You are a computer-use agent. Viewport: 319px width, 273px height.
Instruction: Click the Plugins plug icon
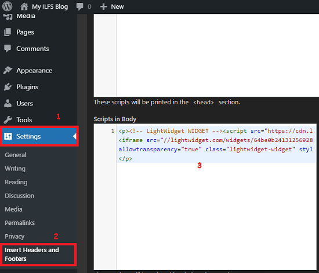point(8,87)
